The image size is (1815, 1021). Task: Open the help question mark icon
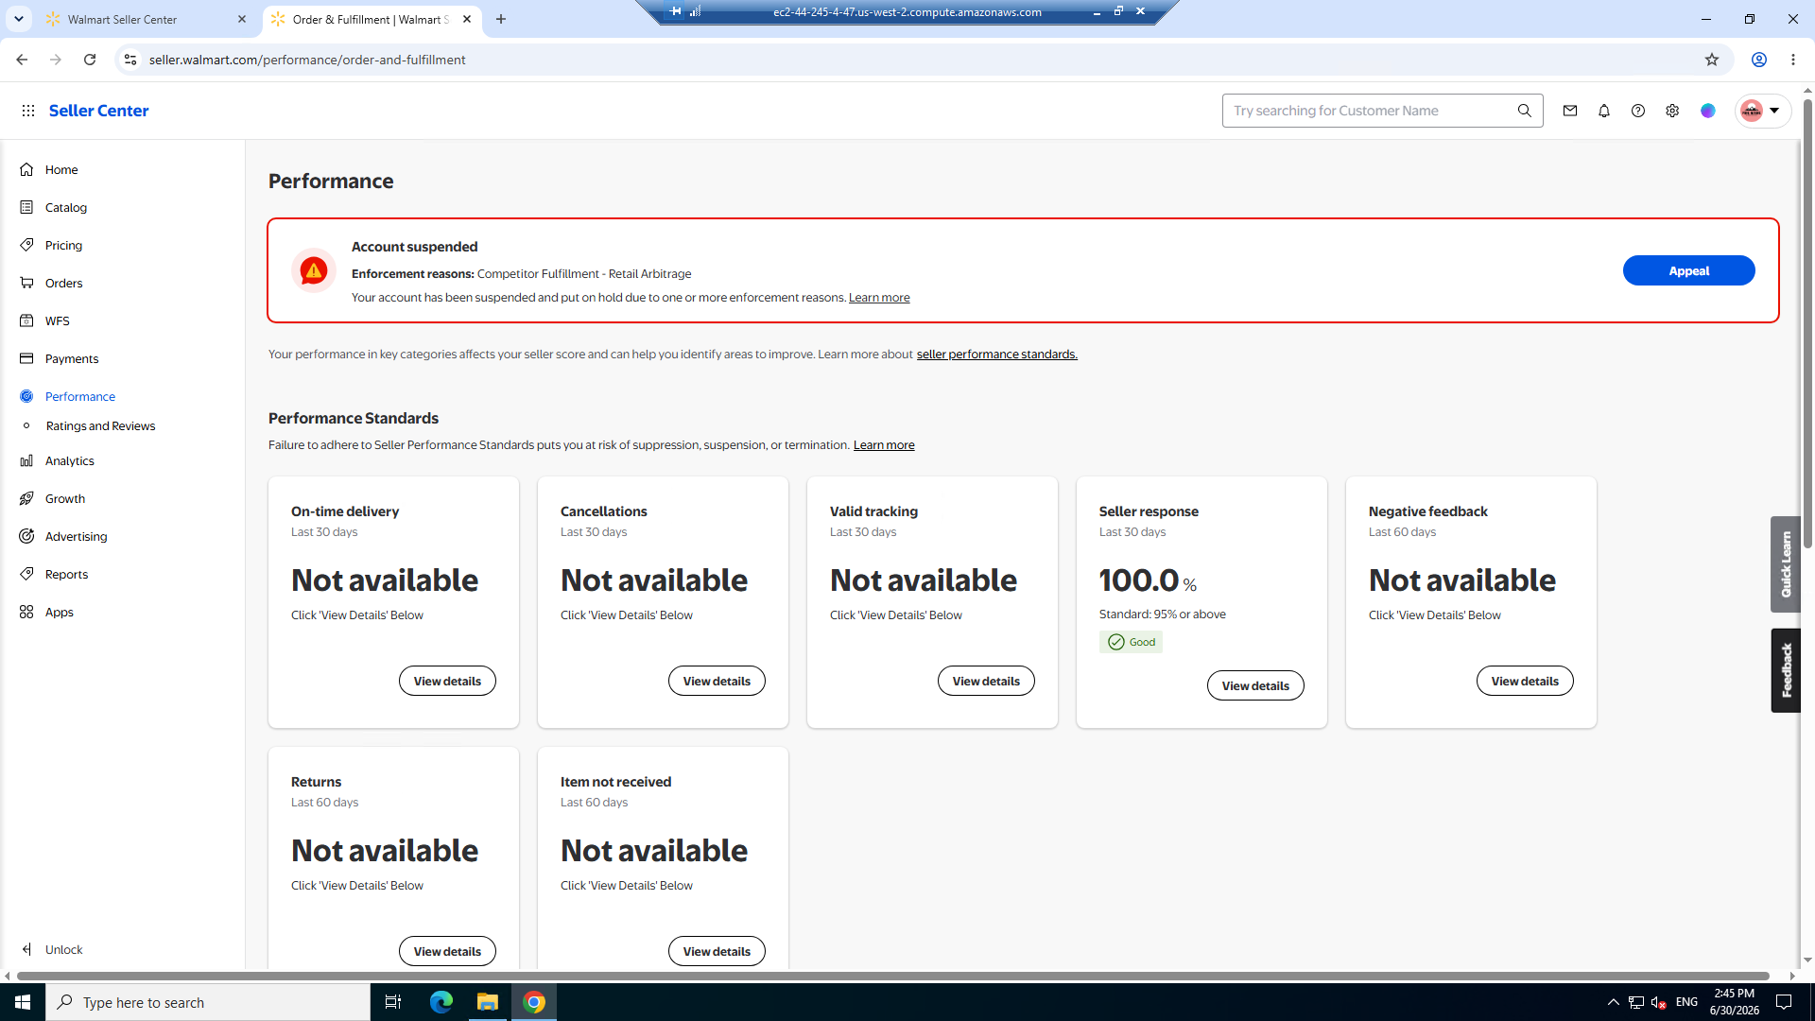click(x=1638, y=111)
